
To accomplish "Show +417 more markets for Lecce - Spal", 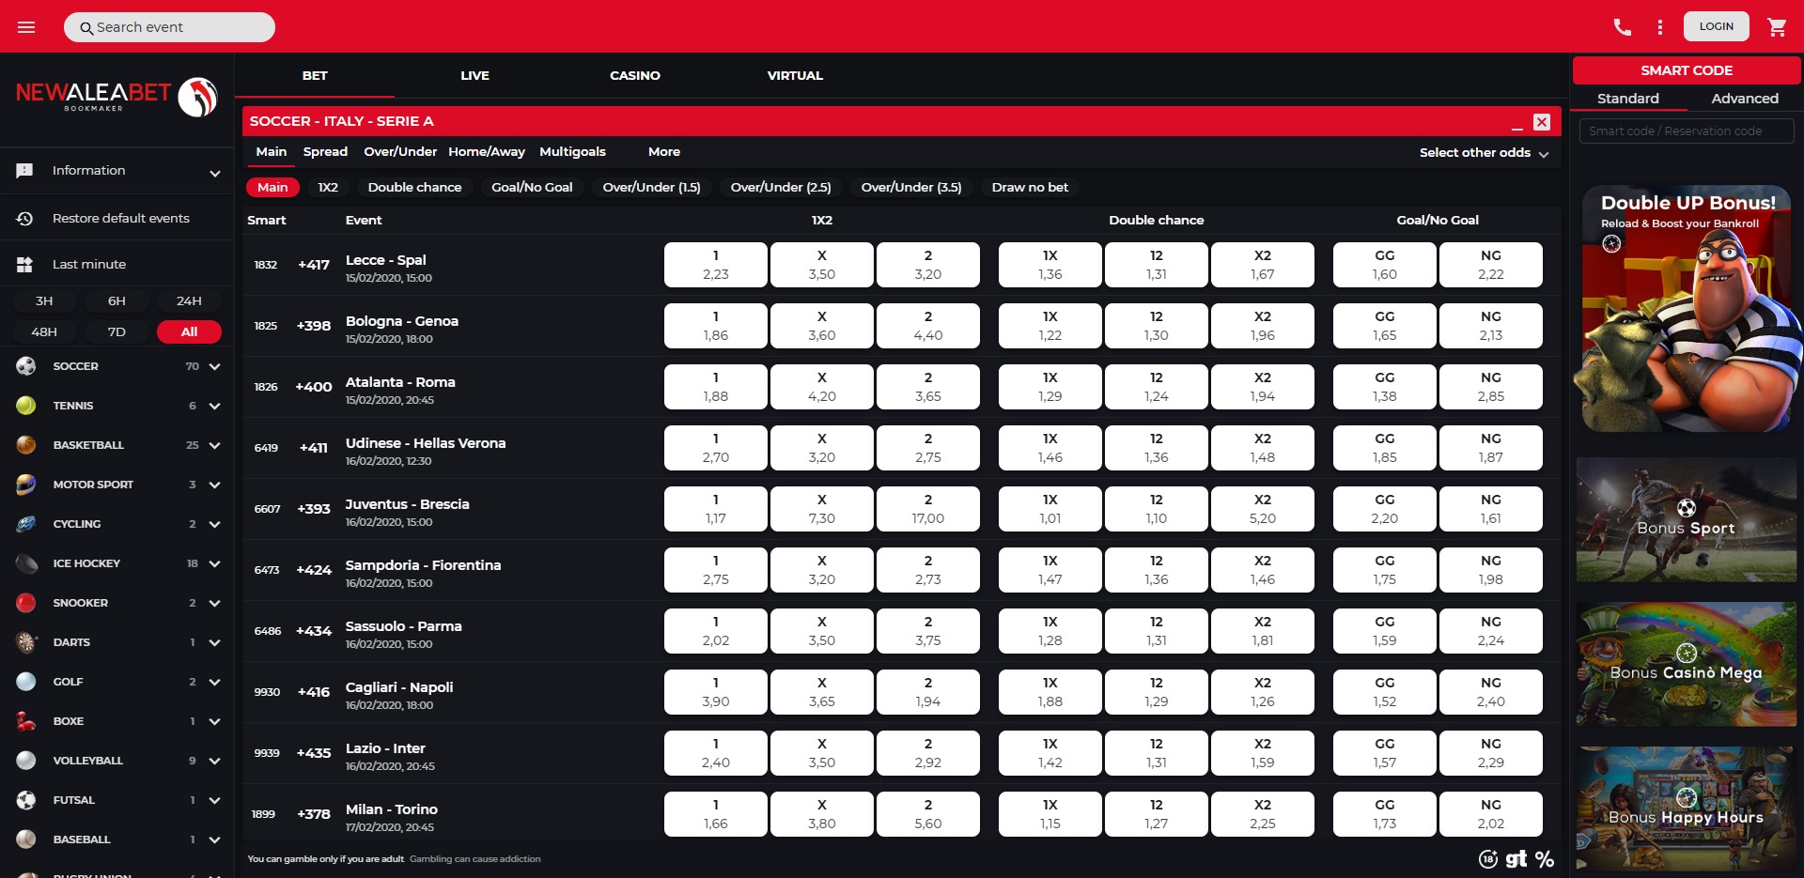I will pyautogui.click(x=314, y=265).
